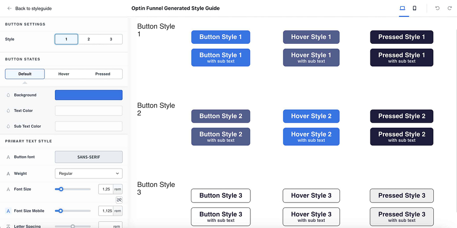Image resolution: width=457 pixels, height=228 pixels.
Task: Click Hover Style 3 with sub text preview
Action: pyautogui.click(x=311, y=217)
